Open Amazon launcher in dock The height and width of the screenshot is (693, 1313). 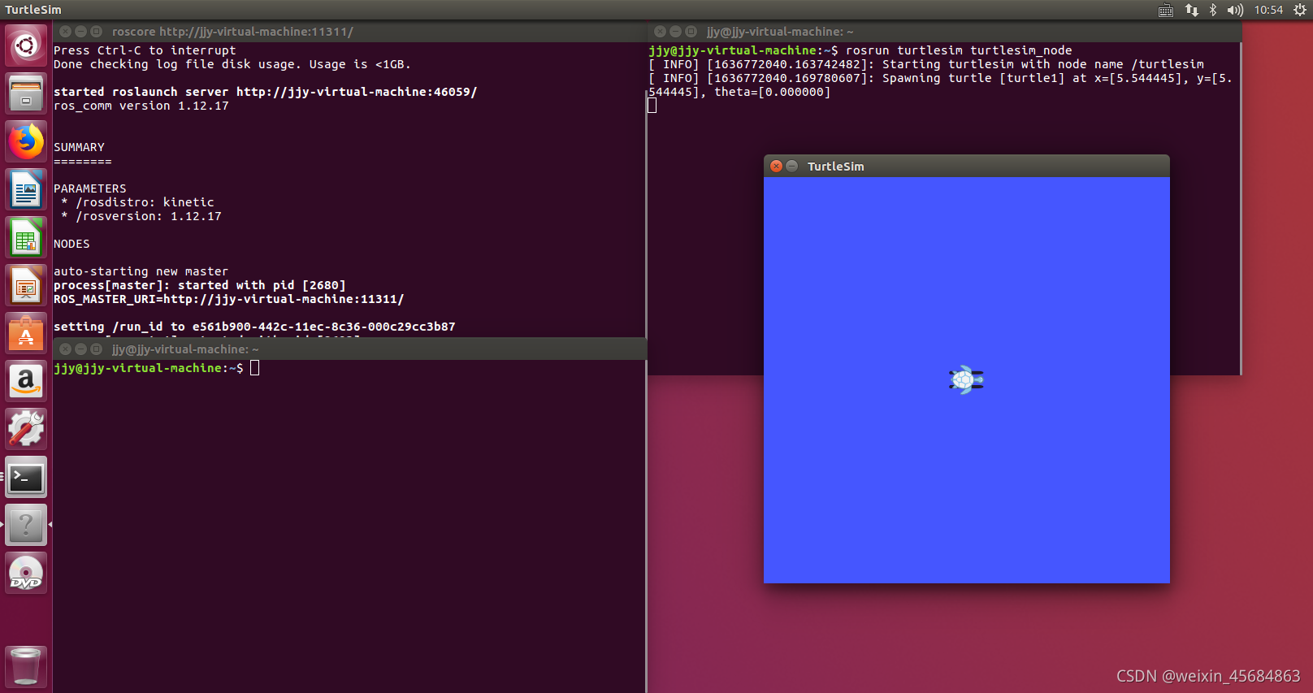(26, 381)
